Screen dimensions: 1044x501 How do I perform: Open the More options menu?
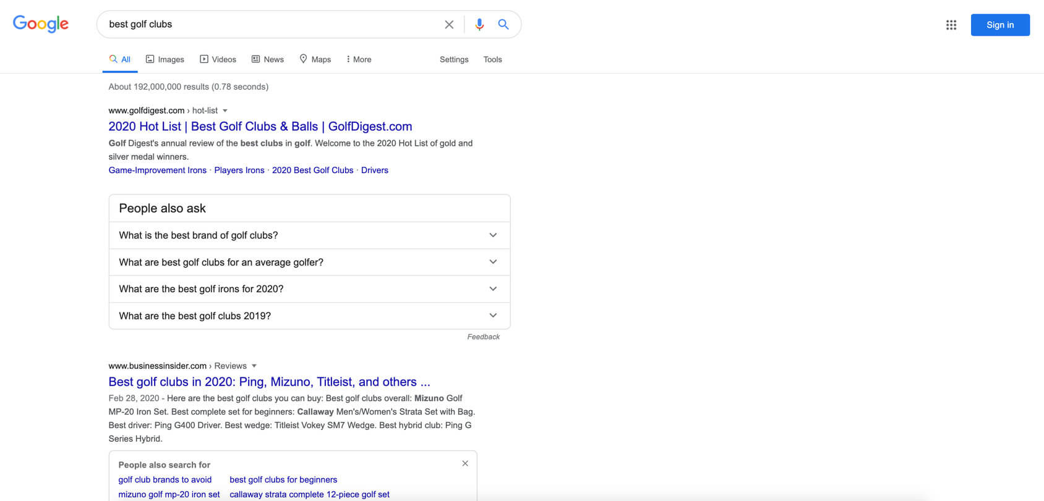359,59
